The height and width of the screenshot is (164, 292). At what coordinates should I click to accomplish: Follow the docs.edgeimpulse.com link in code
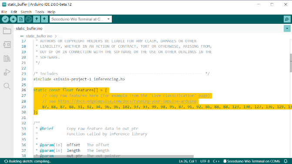point(127,101)
